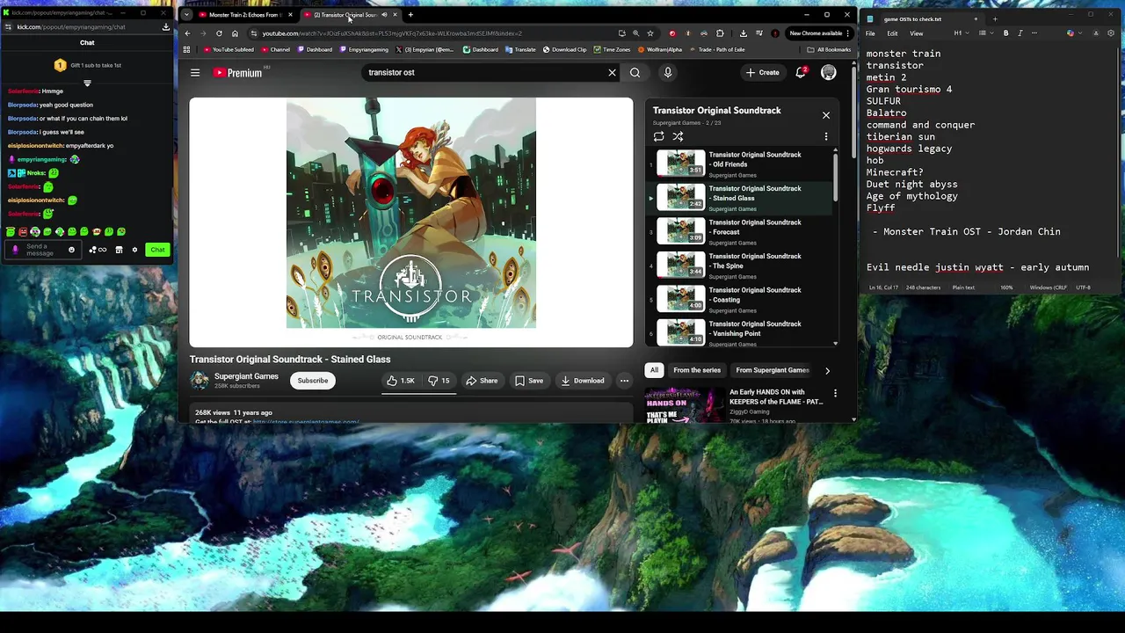Open YouTube notifications bell
The width and height of the screenshot is (1125, 633).
click(x=801, y=73)
